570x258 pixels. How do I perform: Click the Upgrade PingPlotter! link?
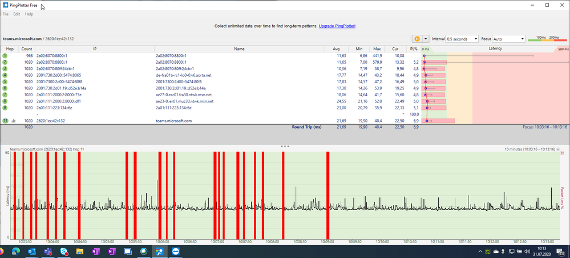[x=337, y=26]
